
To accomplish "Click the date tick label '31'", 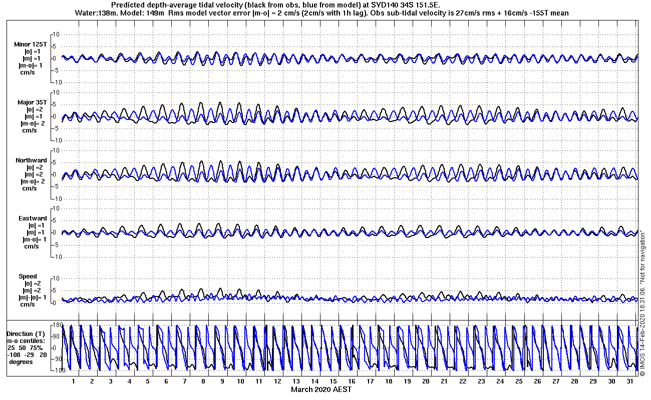I will click(629, 381).
